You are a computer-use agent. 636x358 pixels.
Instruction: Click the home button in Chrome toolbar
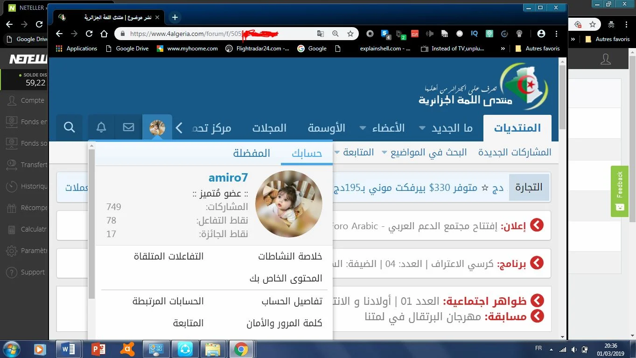[104, 34]
